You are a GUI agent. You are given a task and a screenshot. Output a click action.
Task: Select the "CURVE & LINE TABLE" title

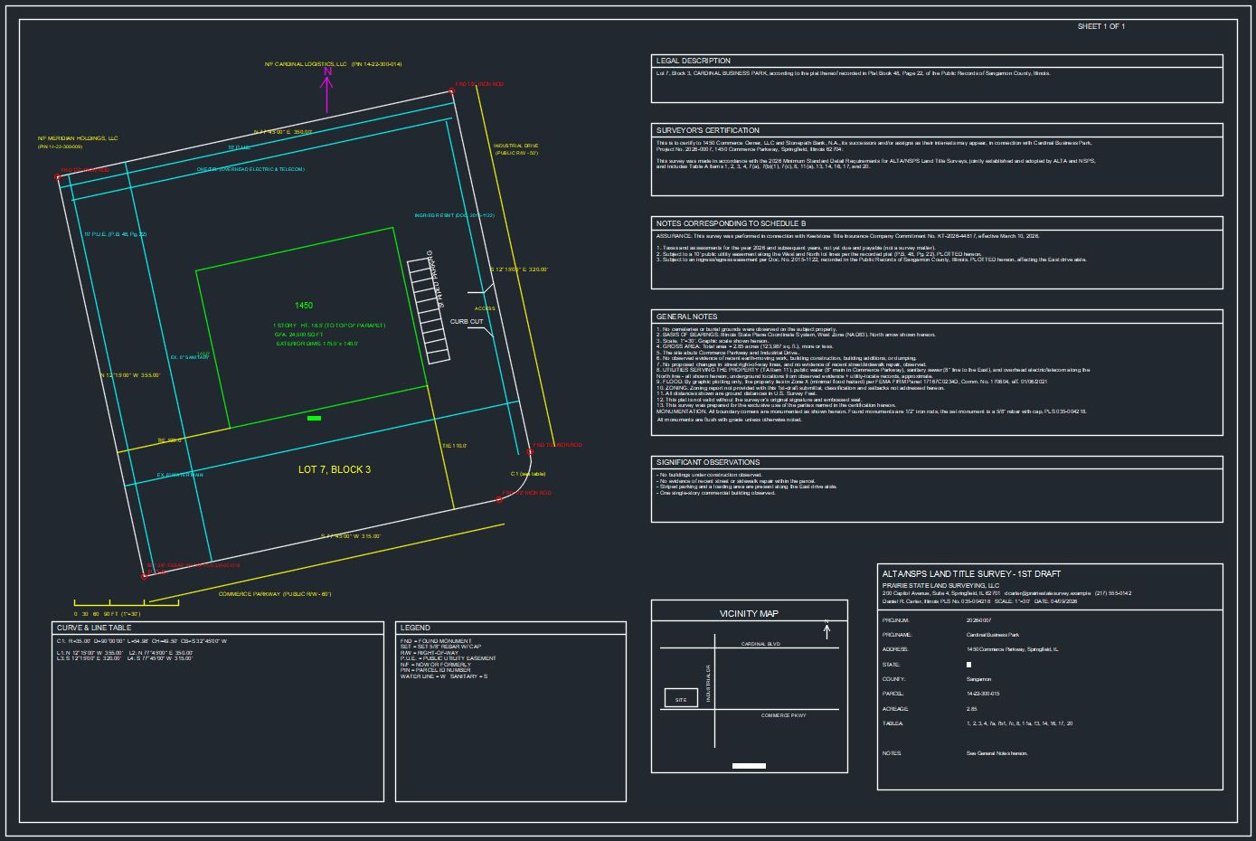tap(94, 628)
